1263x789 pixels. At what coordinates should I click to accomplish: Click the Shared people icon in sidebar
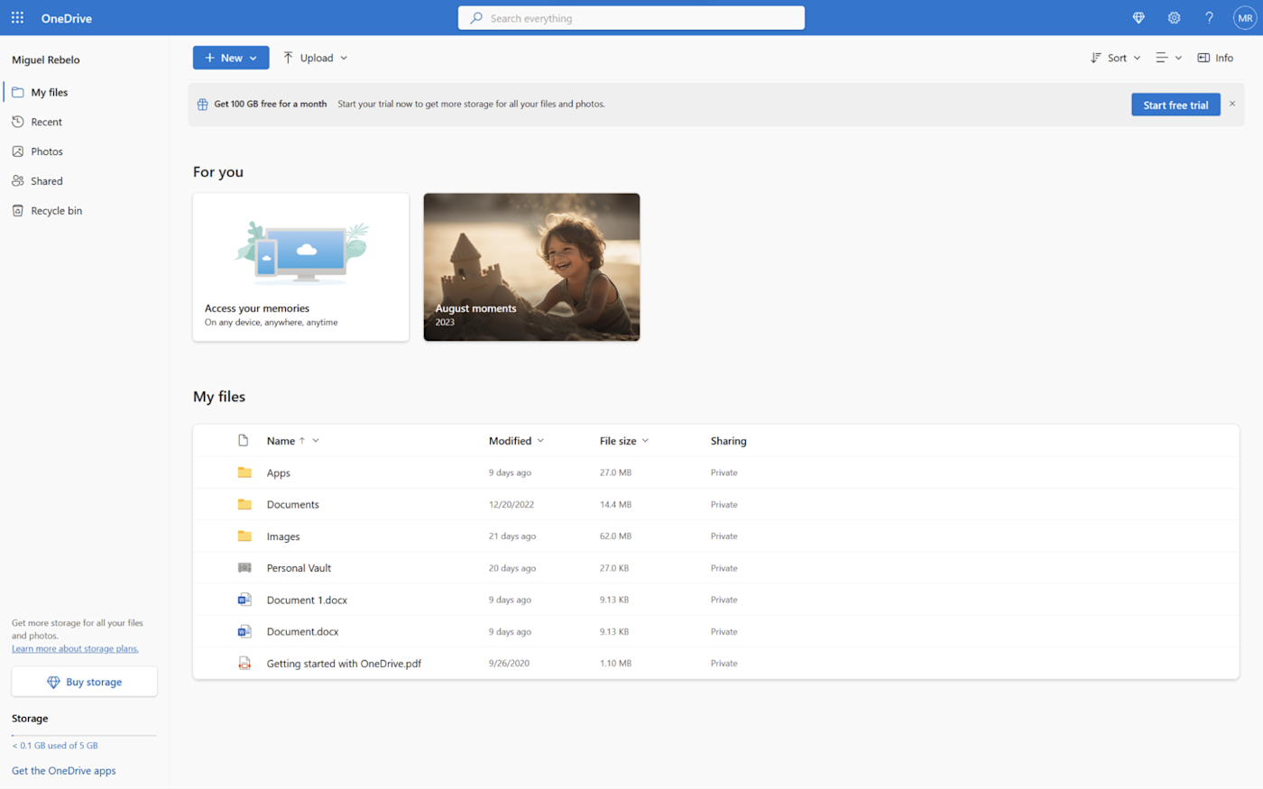pyautogui.click(x=18, y=181)
